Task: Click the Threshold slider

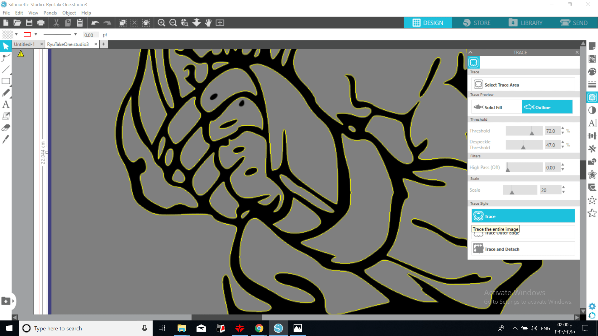Action: [524, 131]
